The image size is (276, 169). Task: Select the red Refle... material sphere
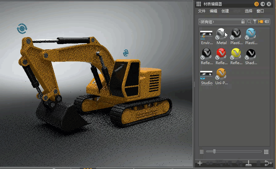pyautogui.click(x=221, y=54)
